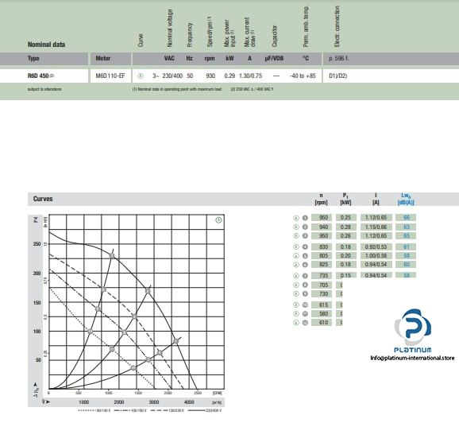Click the 61 dB(A) sound level cell
This screenshot has height=423, width=459.
[x=406, y=246]
